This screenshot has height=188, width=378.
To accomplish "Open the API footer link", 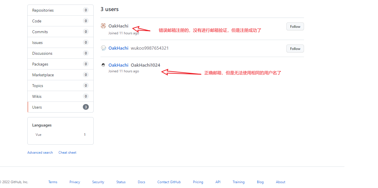I will [218, 182].
